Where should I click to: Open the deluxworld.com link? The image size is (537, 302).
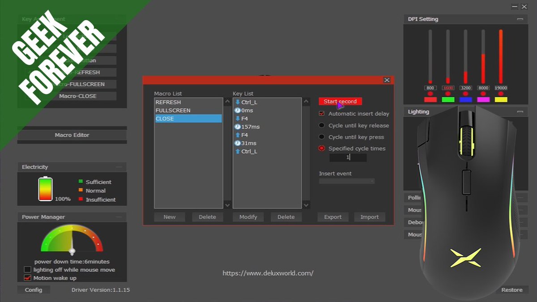tap(268, 273)
